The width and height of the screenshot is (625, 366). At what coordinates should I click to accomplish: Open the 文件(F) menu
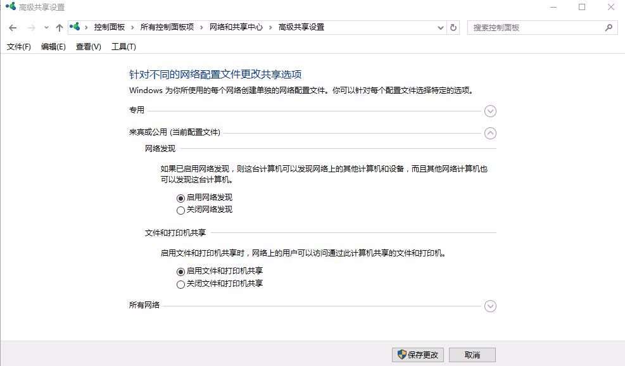click(19, 47)
